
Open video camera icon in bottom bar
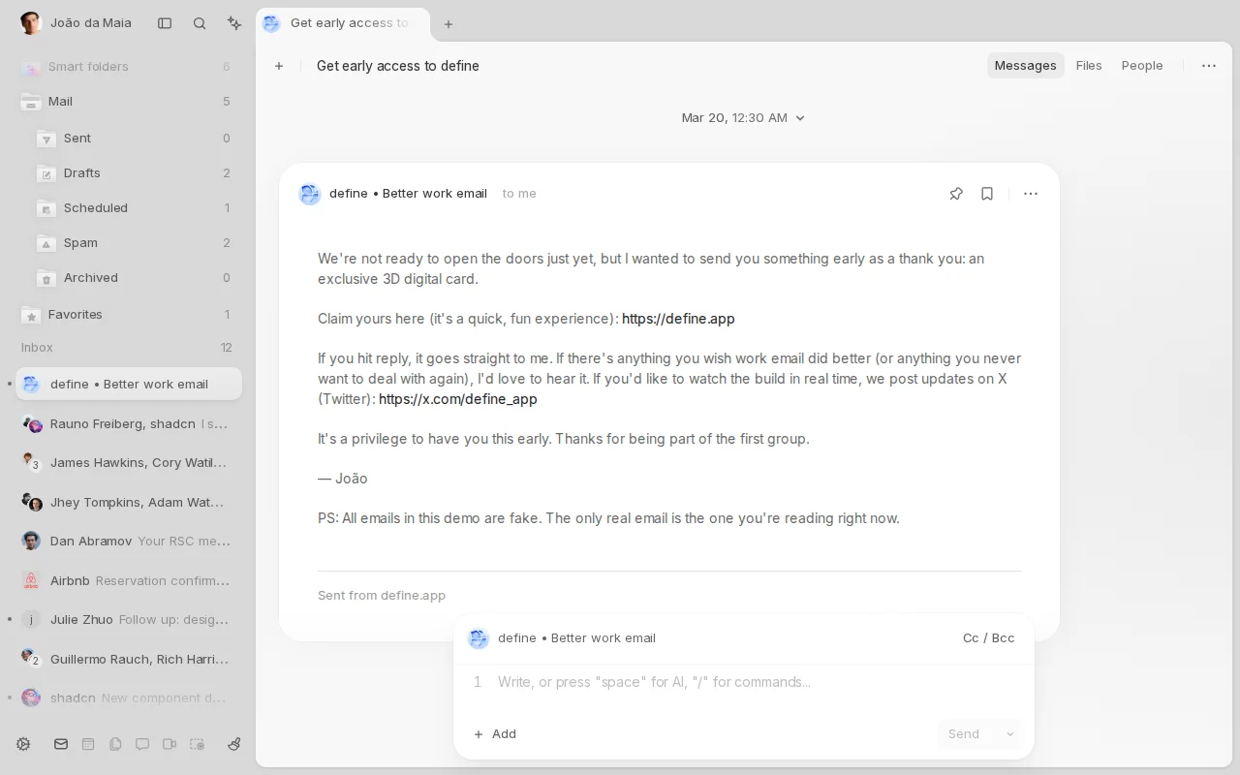click(x=170, y=744)
